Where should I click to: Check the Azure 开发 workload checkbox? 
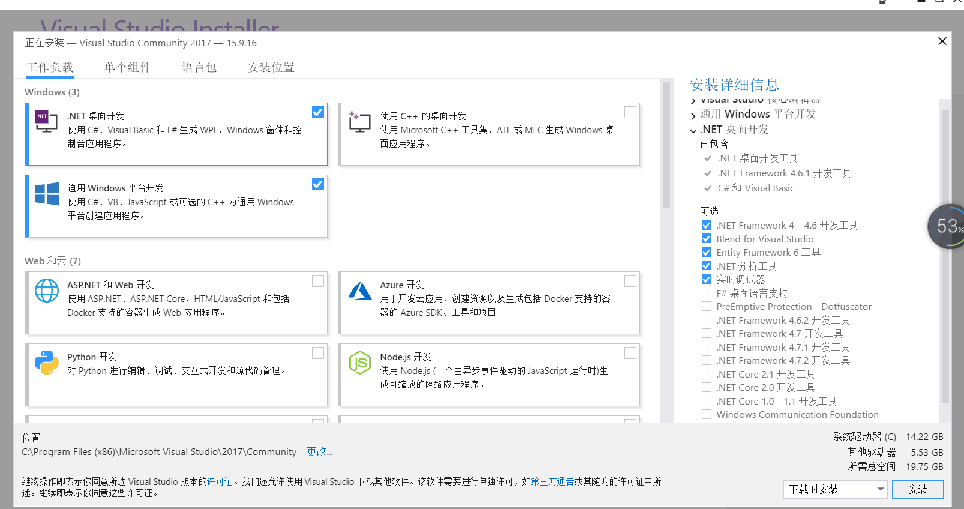tap(630, 281)
